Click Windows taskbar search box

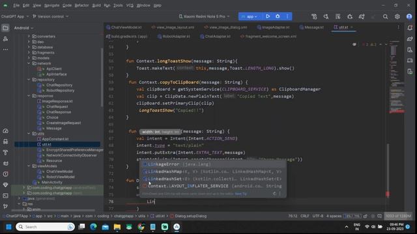[45, 227]
